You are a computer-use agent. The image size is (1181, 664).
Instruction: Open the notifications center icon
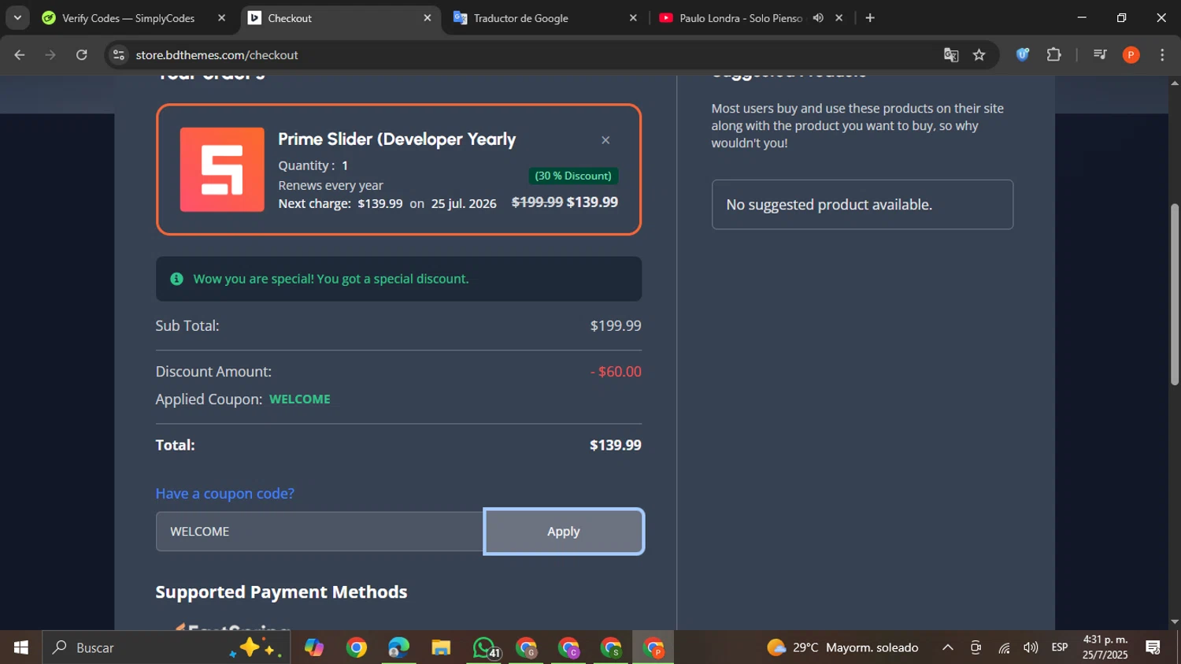(x=1153, y=647)
